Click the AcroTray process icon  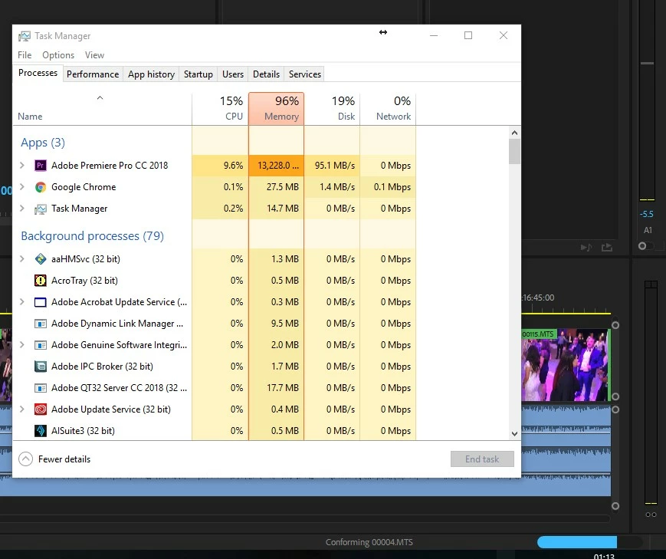(x=41, y=281)
